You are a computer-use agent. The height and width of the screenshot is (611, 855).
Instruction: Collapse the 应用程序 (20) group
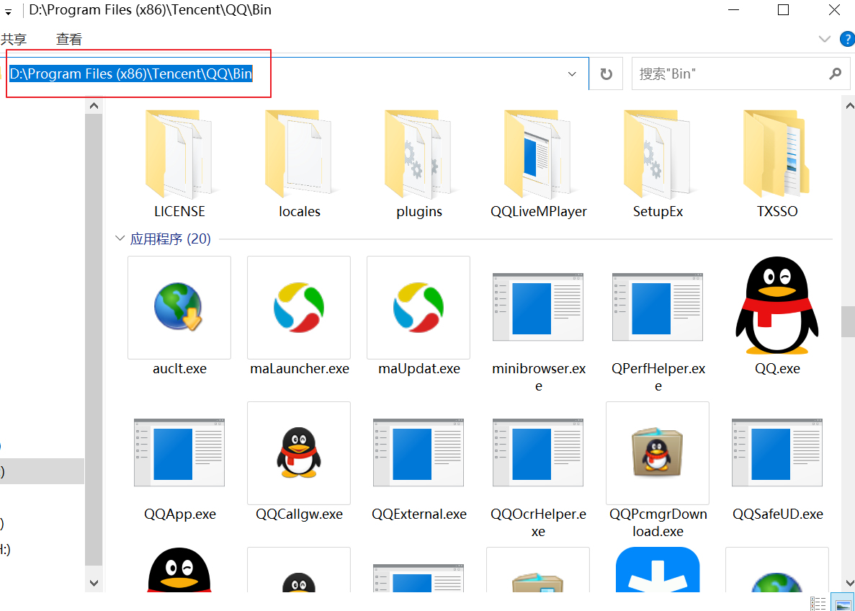[x=120, y=238]
